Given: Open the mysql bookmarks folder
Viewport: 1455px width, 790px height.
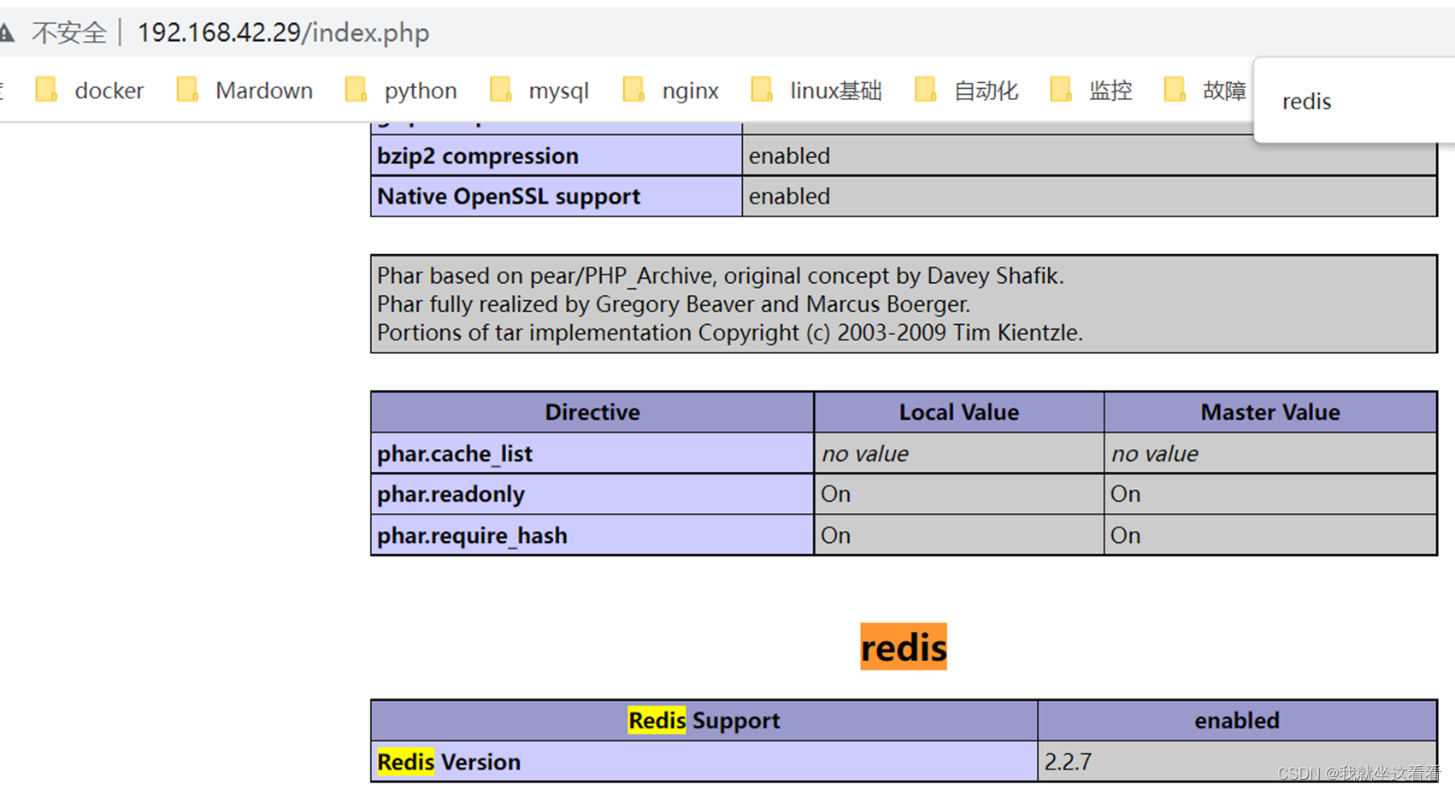Looking at the screenshot, I should click(x=559, y=90).
